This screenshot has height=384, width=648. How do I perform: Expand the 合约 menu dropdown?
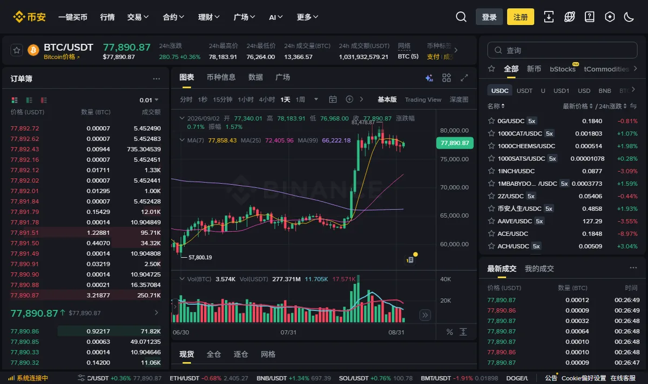click(x=174, y=17)
